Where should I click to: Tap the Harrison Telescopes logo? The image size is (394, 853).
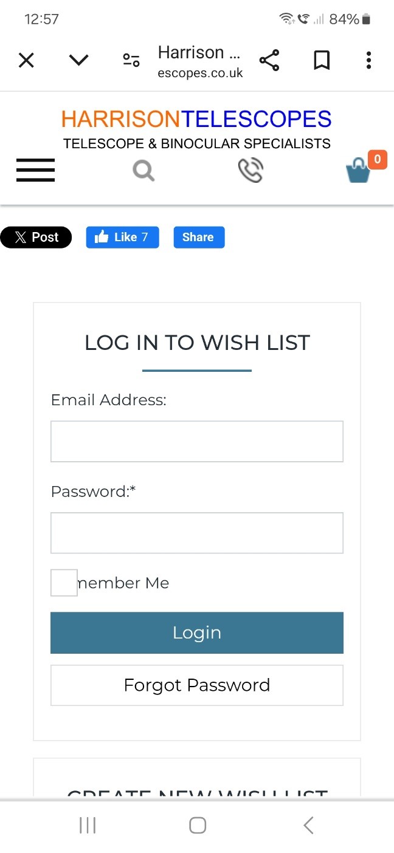[x=197, y=129]
